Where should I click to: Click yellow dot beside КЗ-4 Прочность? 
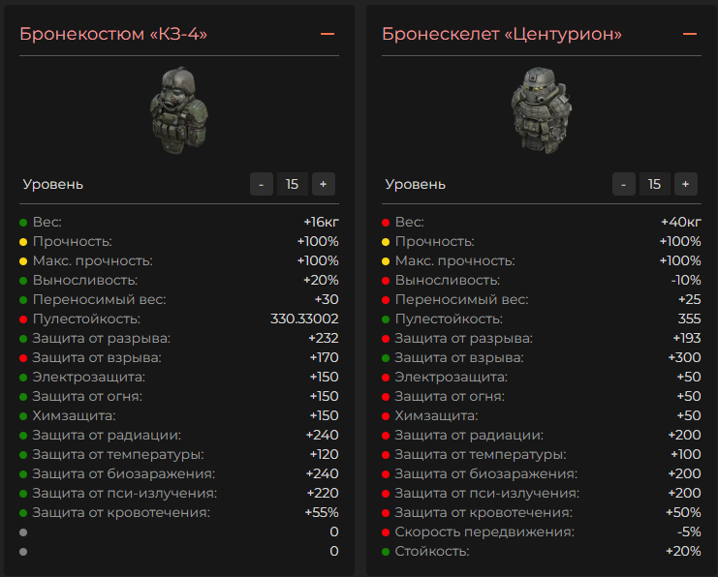click(x=23, y=242)
